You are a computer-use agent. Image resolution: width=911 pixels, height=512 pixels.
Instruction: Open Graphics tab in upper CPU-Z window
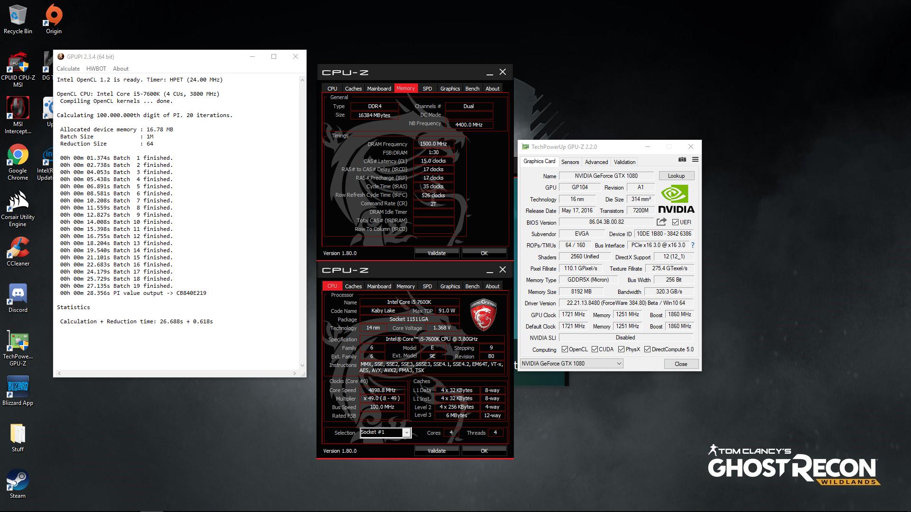[450, 89]
